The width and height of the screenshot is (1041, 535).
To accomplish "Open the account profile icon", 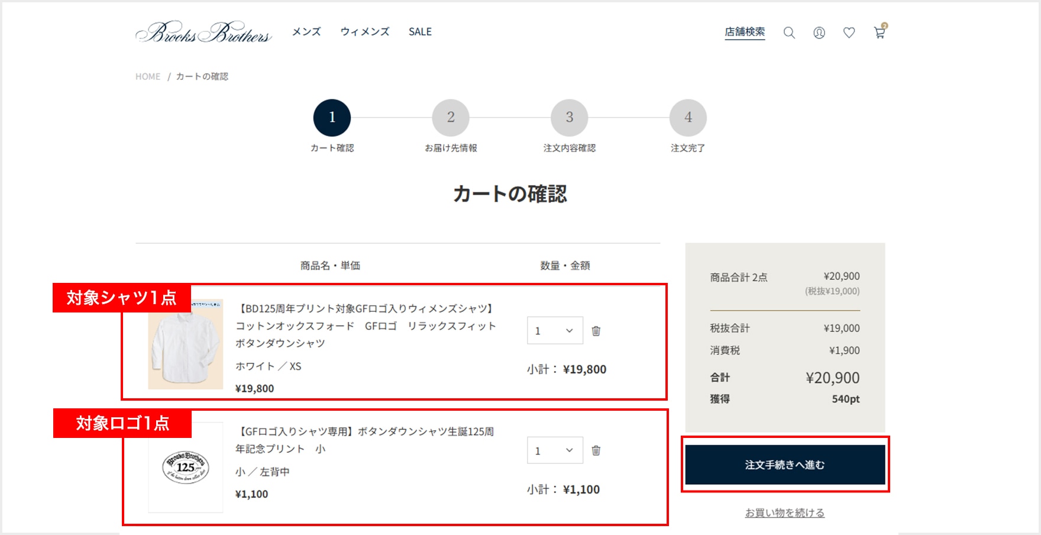I will [x=819, y=33].
